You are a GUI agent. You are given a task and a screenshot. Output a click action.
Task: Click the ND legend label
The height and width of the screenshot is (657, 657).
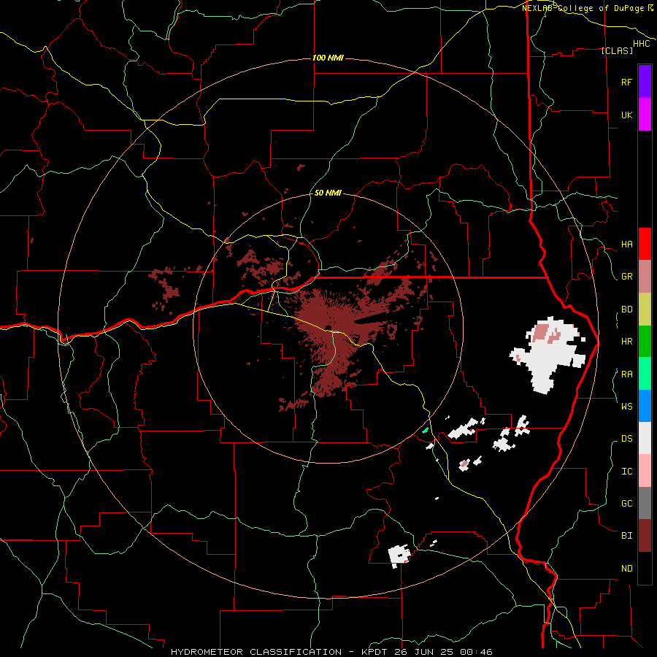626,569
